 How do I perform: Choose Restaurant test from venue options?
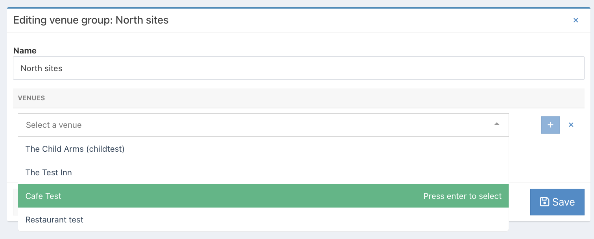(263, 219)
